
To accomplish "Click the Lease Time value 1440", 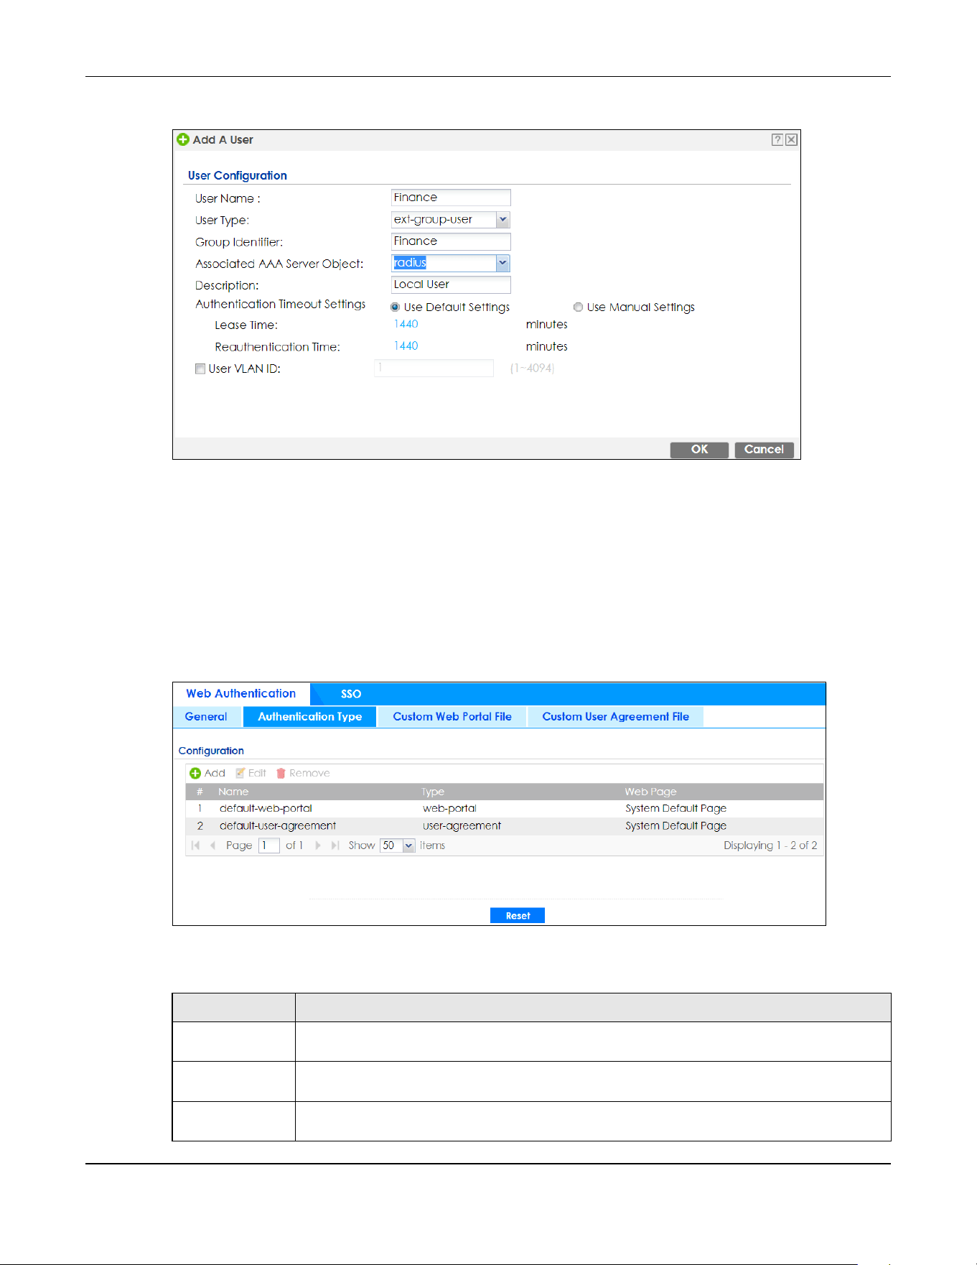I will 406,325.
